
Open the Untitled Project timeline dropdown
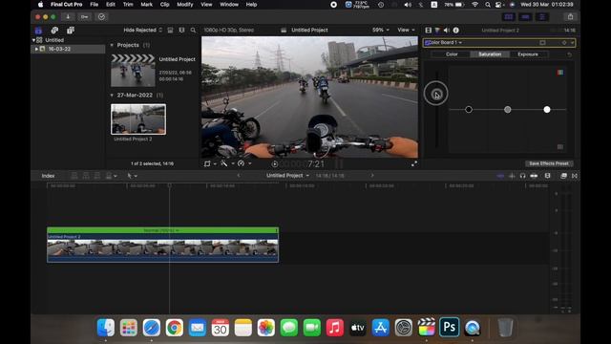(287, 176)
